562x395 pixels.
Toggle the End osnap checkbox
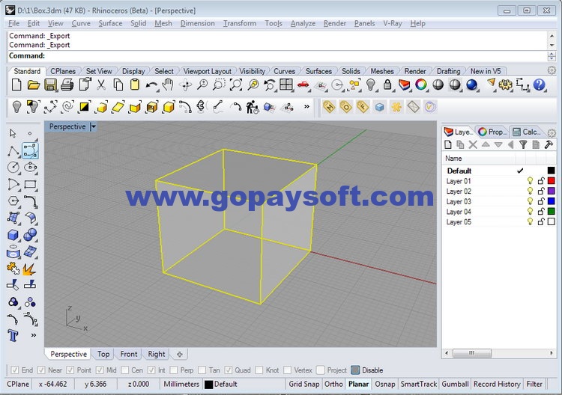pyautogui.click(x=15, y=370)
